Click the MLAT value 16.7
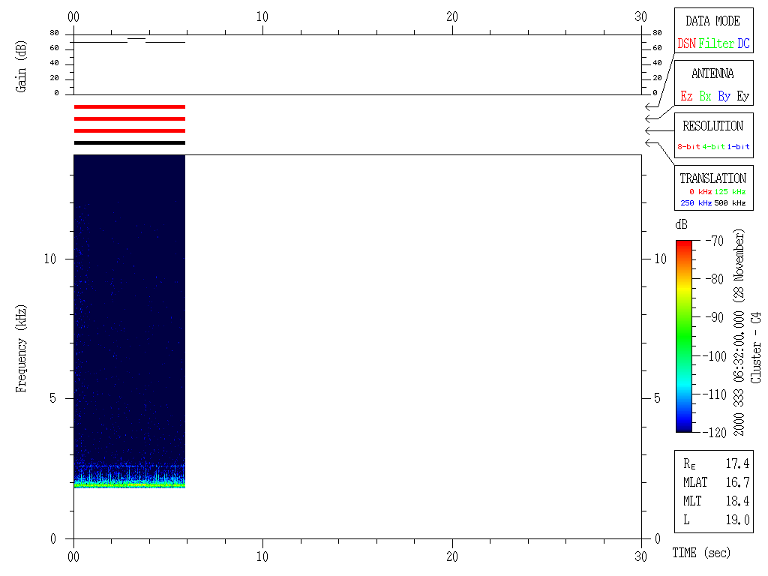This screenshot has height=576, width=768. click(737, 482)
